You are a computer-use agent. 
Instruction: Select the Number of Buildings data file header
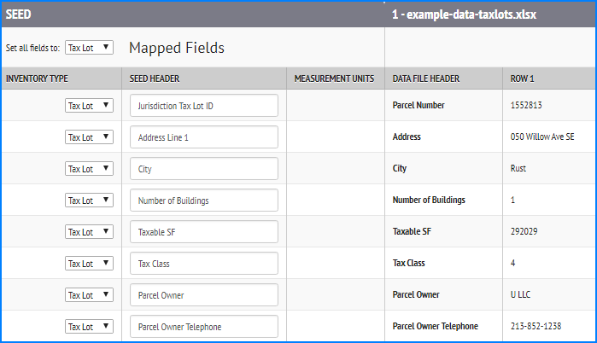point(429,200)
